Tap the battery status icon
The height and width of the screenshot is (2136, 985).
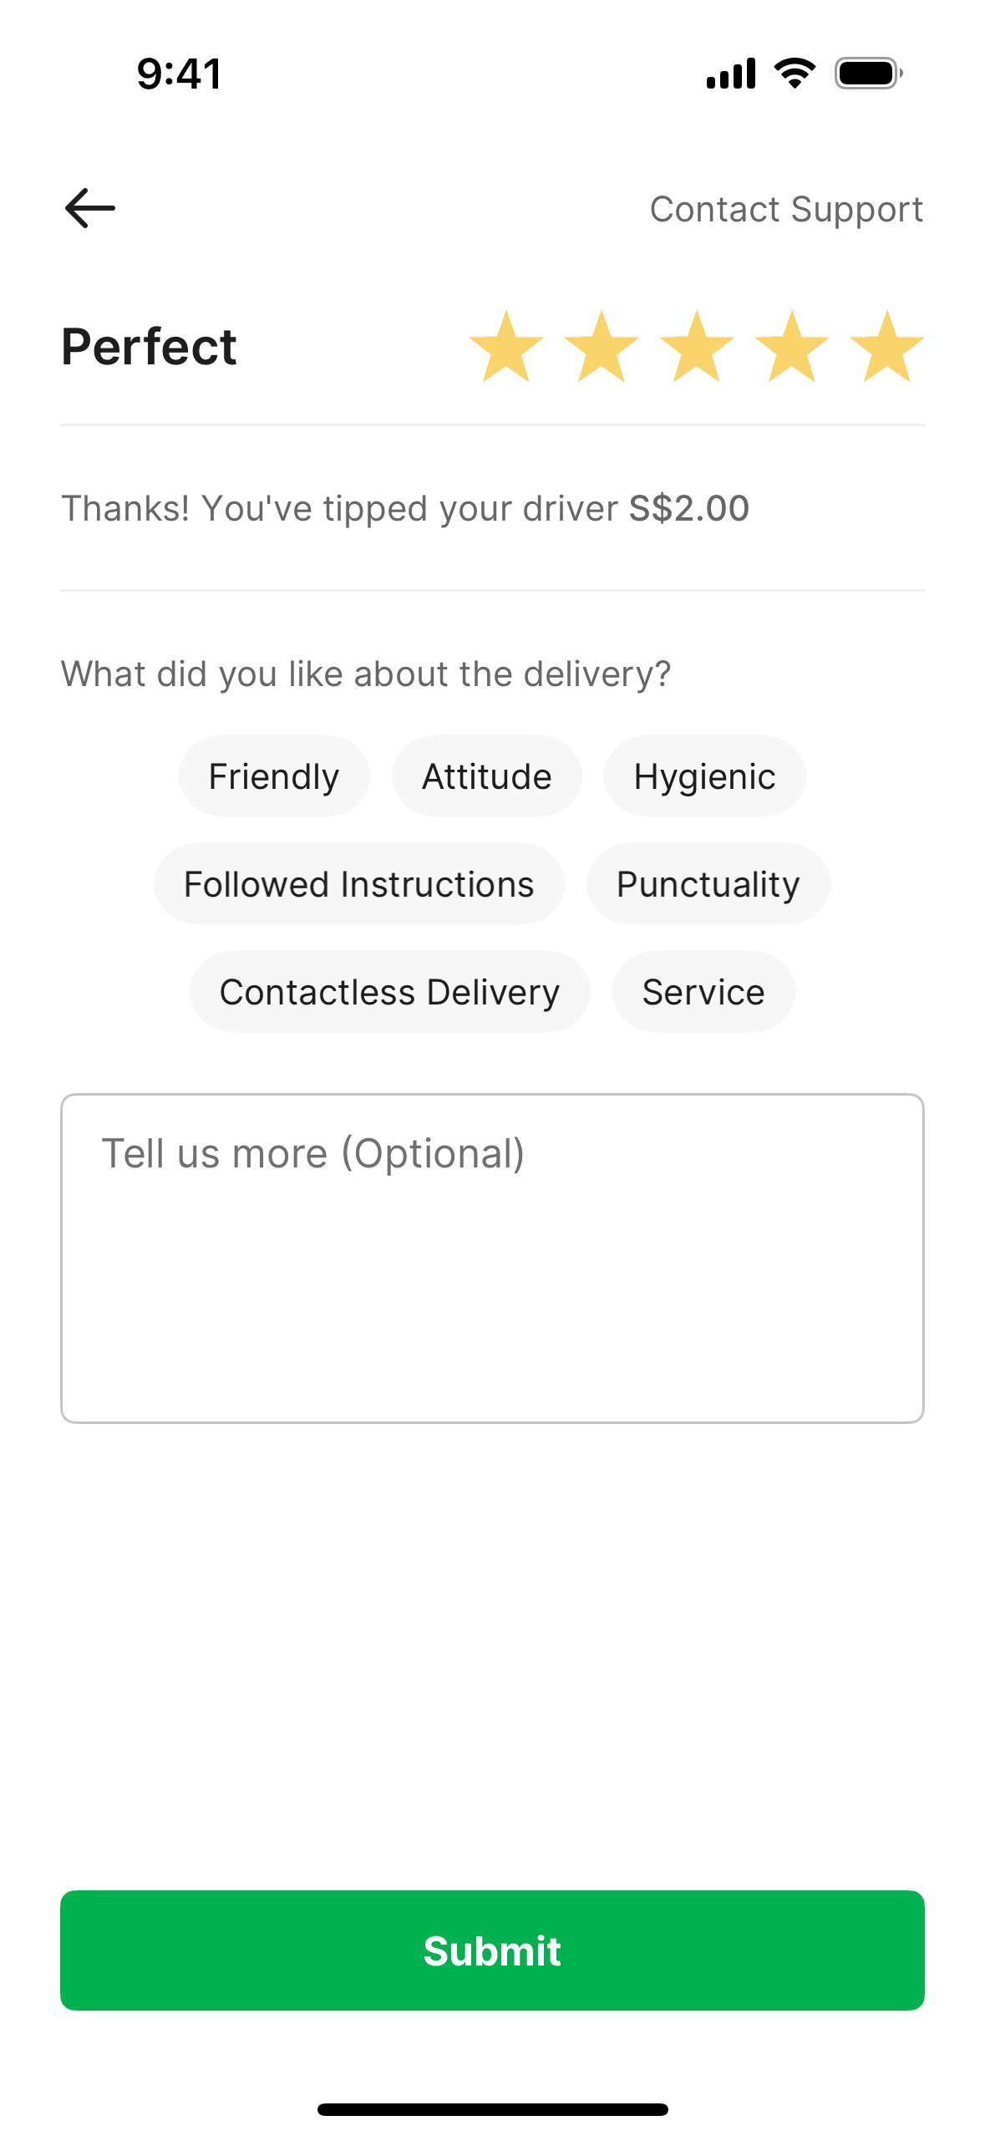coord(869,74)
